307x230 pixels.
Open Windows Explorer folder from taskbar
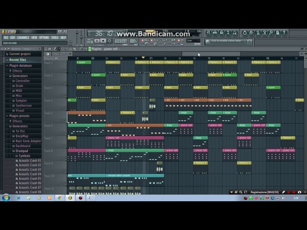click(29, 198)
